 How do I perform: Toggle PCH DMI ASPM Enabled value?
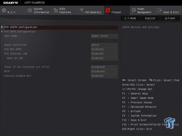[104, 49]
